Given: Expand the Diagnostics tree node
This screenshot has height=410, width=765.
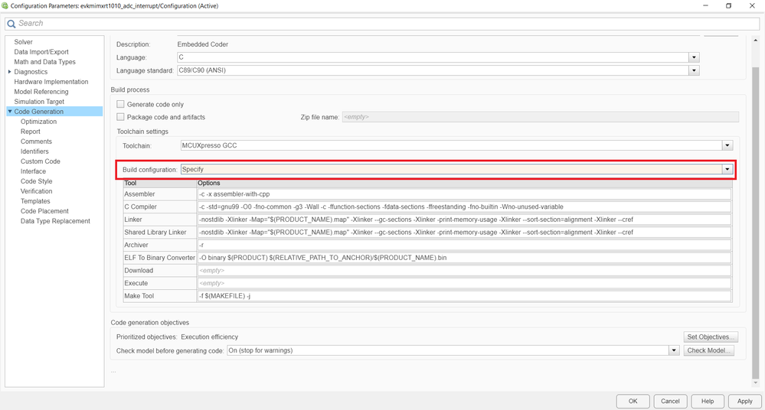Looking at the screenshot, I should coord(9,72).
